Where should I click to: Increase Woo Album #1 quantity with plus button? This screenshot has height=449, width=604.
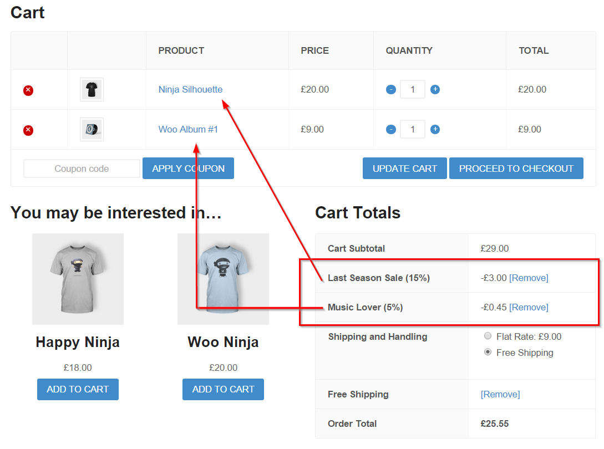coord(435,129)
